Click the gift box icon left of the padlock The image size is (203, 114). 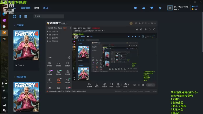[x=137, y=29]
